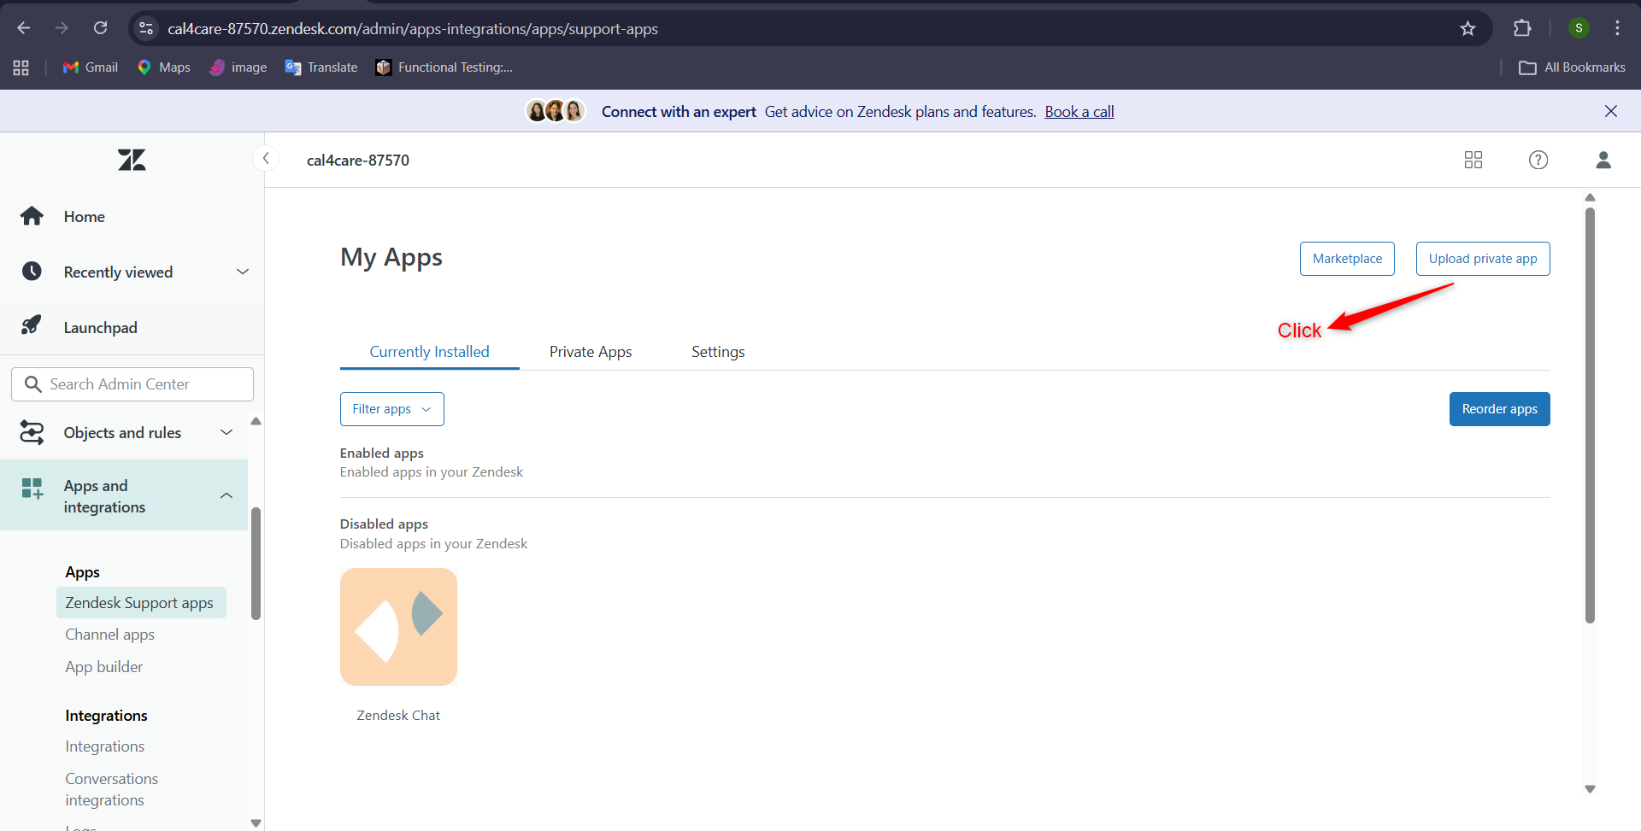
Task: Open the Gmail bookmark
Action: click(x=91, y=67)
